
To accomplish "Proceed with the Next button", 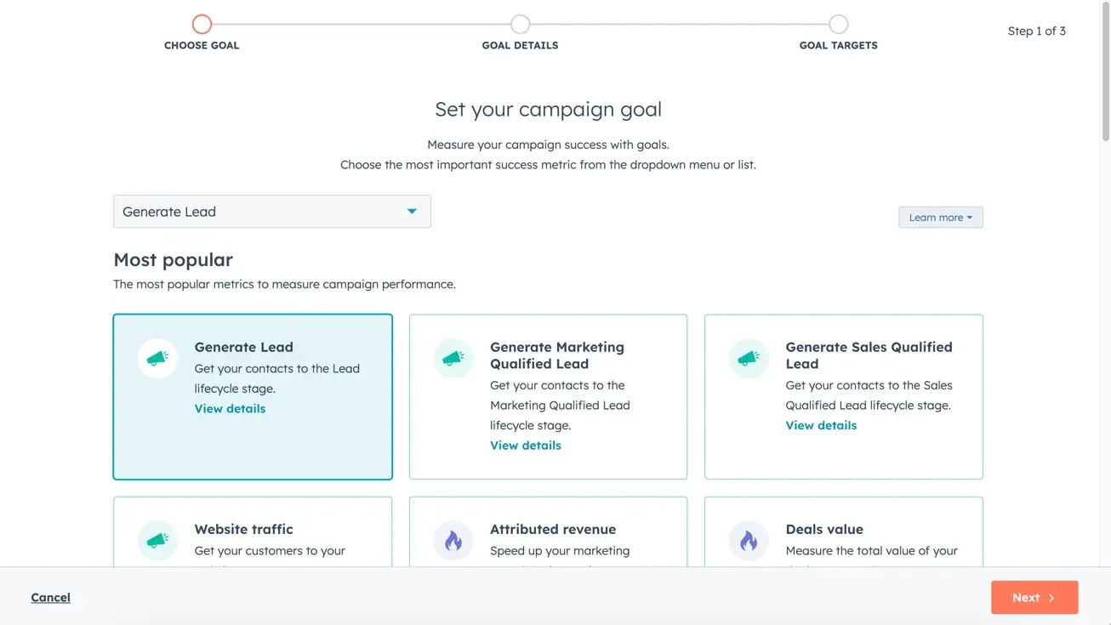I will pyautogui.click(x=1034, y=598).
